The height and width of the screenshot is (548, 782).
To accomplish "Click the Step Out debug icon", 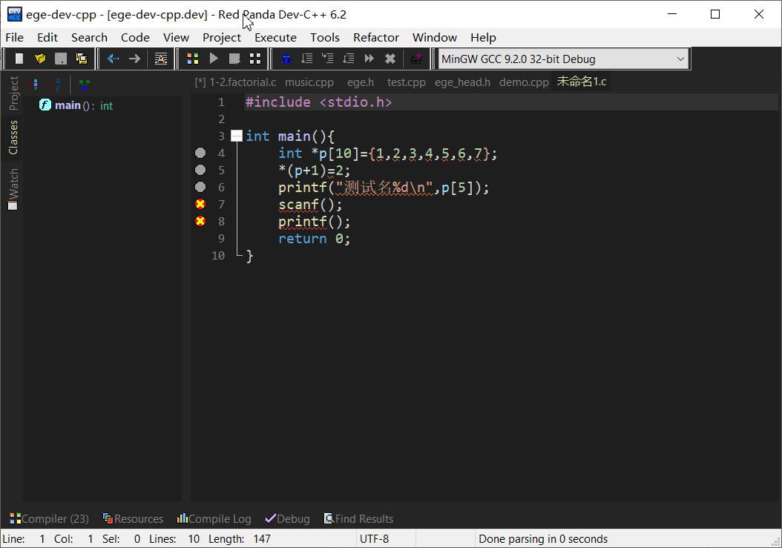I will tap(349, 59).
